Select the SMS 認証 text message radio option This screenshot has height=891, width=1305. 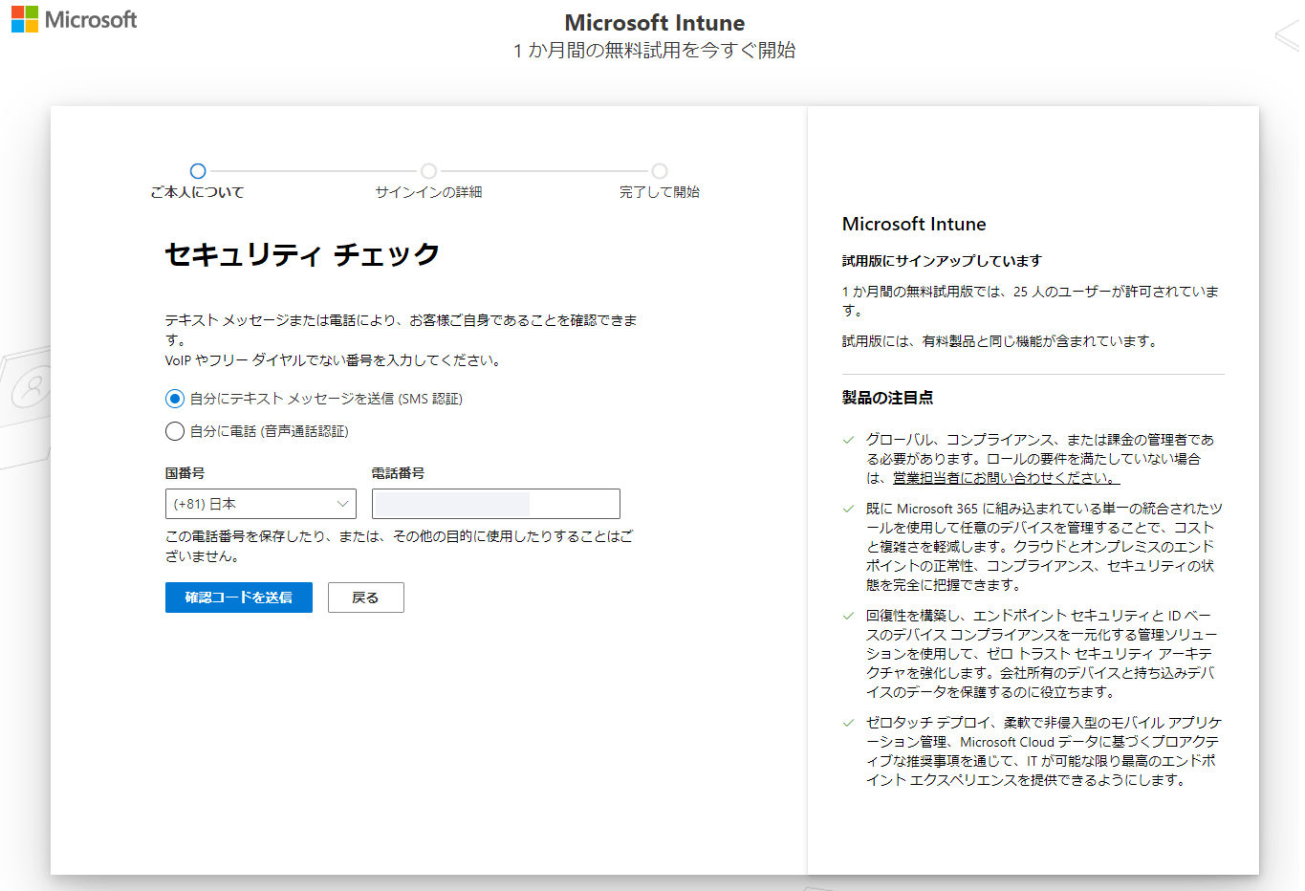pyautogui.click(x=174, y=399)
